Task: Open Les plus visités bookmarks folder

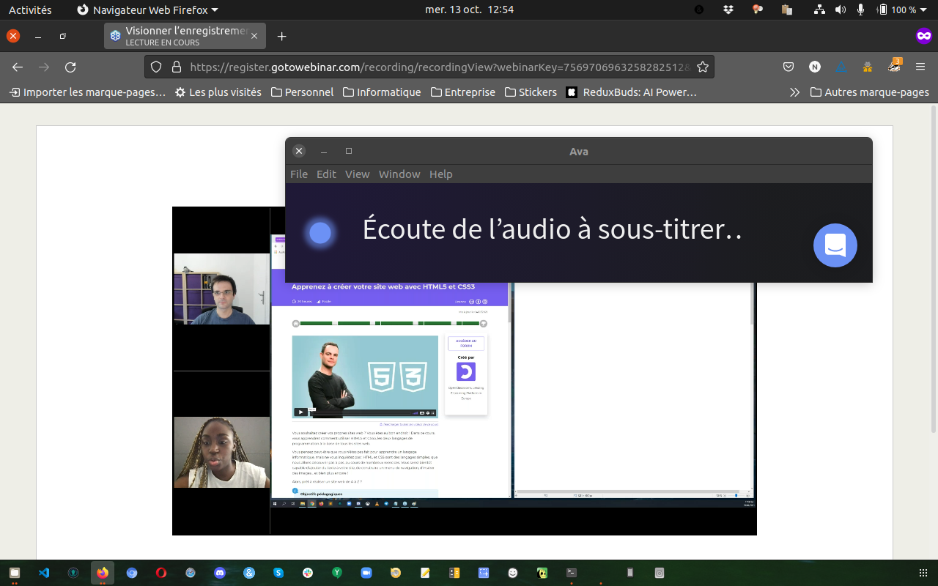Action: (x=218, y=92)
